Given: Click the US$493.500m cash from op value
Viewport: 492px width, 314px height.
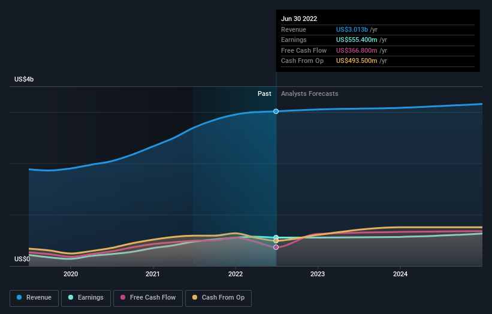Looking at the screenshot, I should [x=357, y=61].
